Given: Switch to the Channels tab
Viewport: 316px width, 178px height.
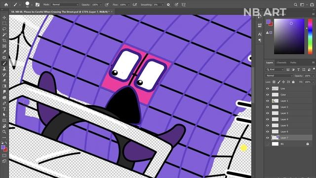Looking at the screenshot, I should coord(281,63).
